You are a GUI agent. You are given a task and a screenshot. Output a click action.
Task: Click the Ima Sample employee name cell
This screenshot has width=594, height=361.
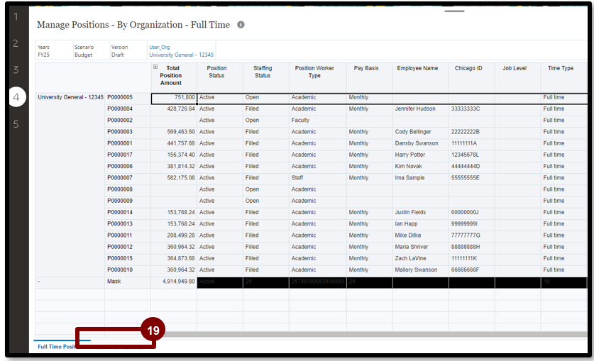tap(421, 178)
